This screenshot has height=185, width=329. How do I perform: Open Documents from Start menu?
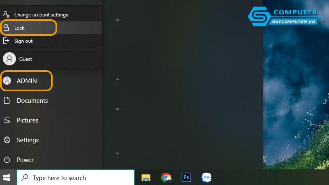pyautogui.click(x=51, y=100)
